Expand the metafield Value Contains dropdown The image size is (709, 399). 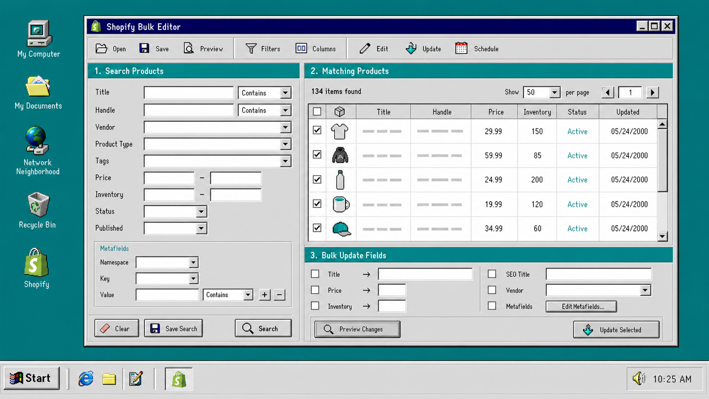(x=228, y=295)
